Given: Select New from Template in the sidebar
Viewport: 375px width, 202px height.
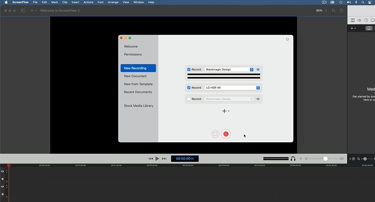Looking at the screenshot, I should [138, 84].
